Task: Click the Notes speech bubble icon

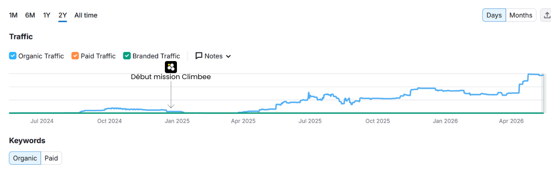Action: click(199, 56)
